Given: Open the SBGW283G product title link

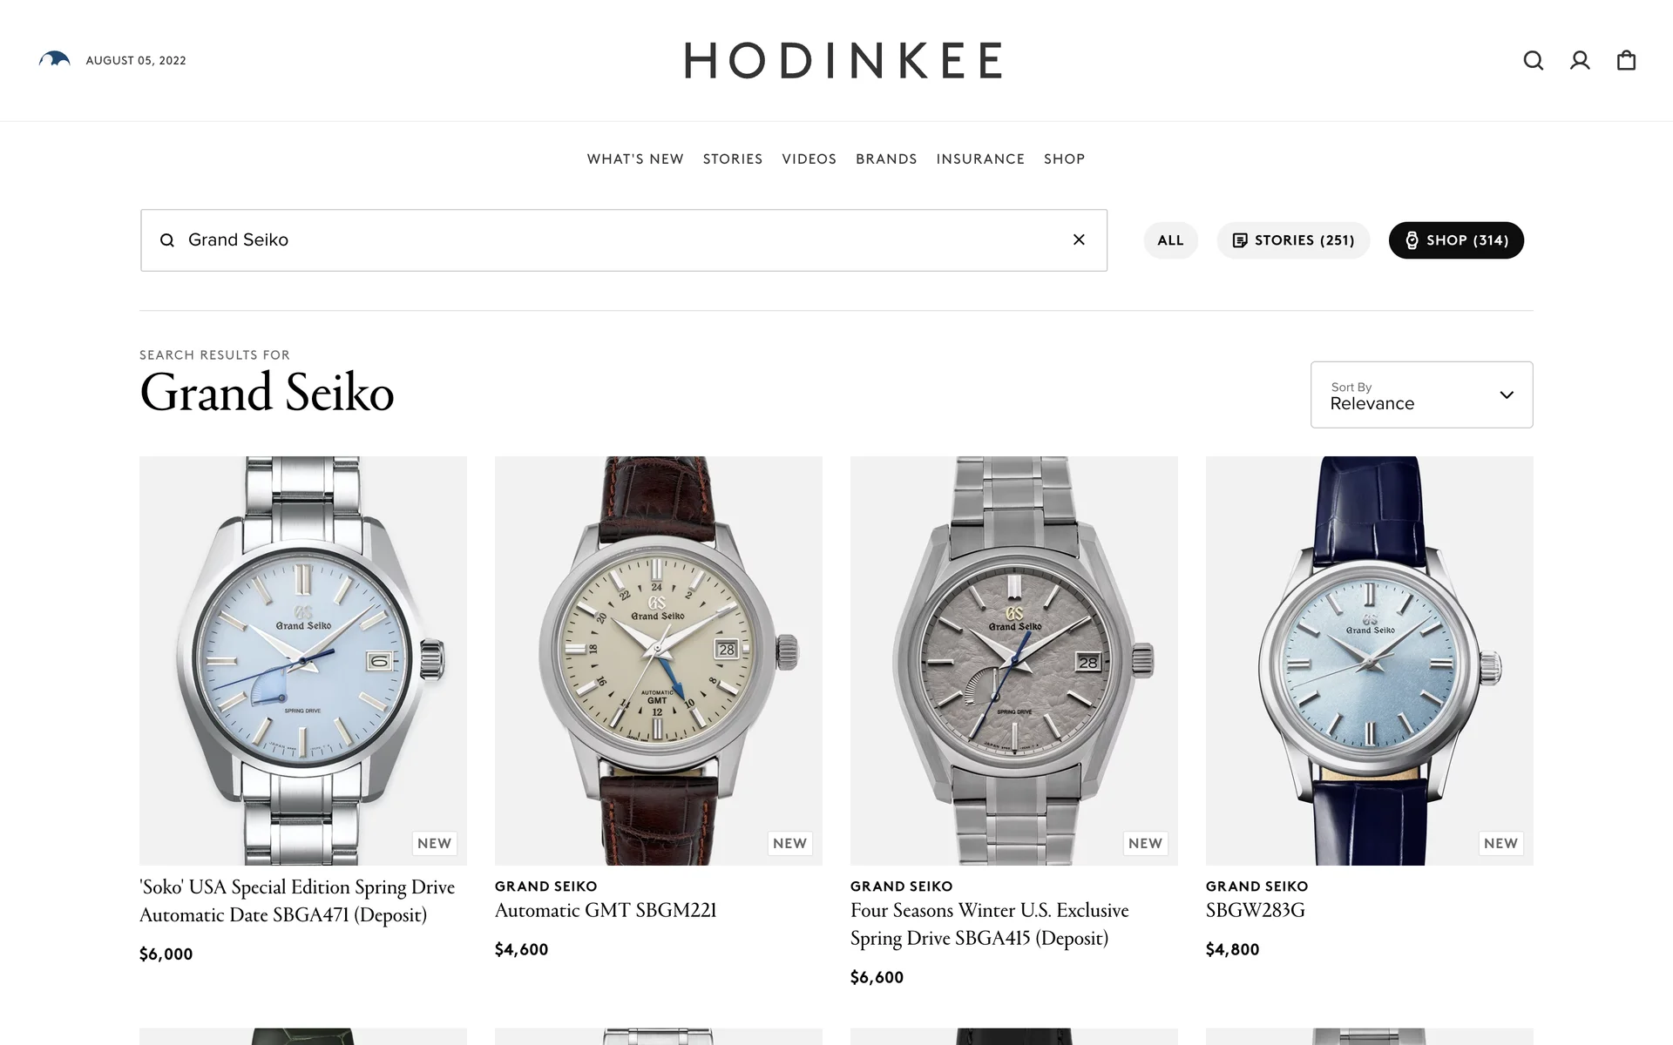Looking at the screenshot, I should 1255,911.
